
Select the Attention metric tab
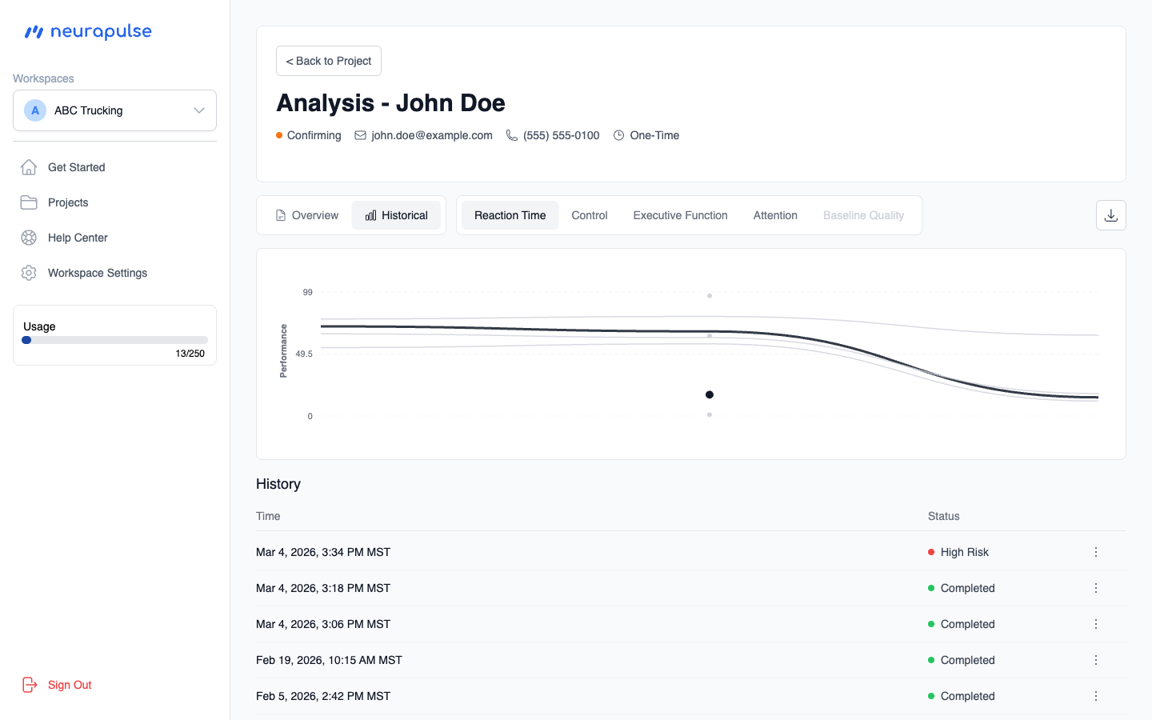[774, 215]
